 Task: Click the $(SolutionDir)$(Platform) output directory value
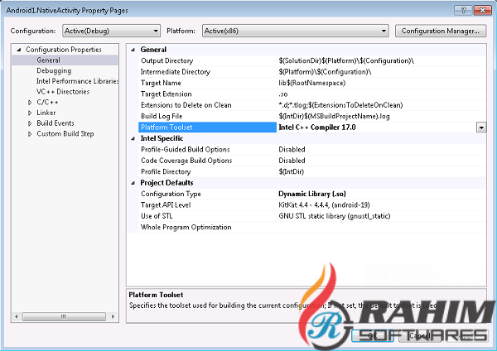[x=346, y=60]
